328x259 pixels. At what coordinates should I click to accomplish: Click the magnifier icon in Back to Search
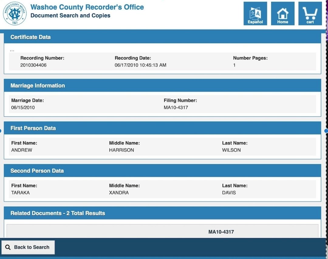click(x=8, y=247)
